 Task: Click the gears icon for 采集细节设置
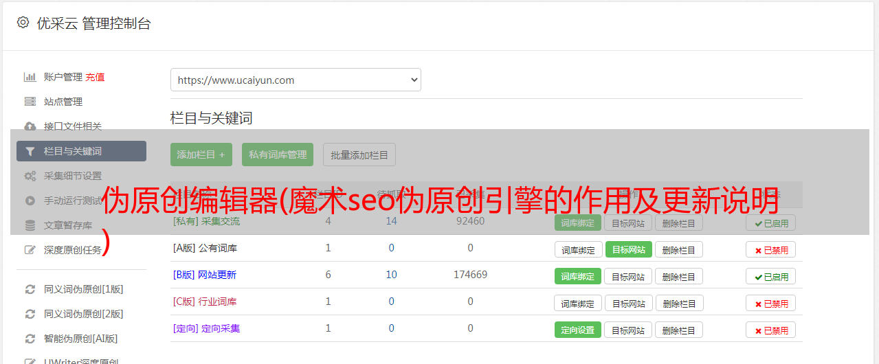tap(30, 176)
